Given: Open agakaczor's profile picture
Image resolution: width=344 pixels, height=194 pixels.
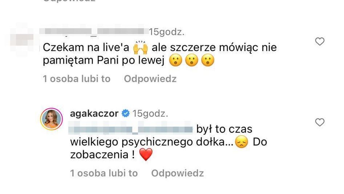Looking at the screenshot, I should (52, 119).
